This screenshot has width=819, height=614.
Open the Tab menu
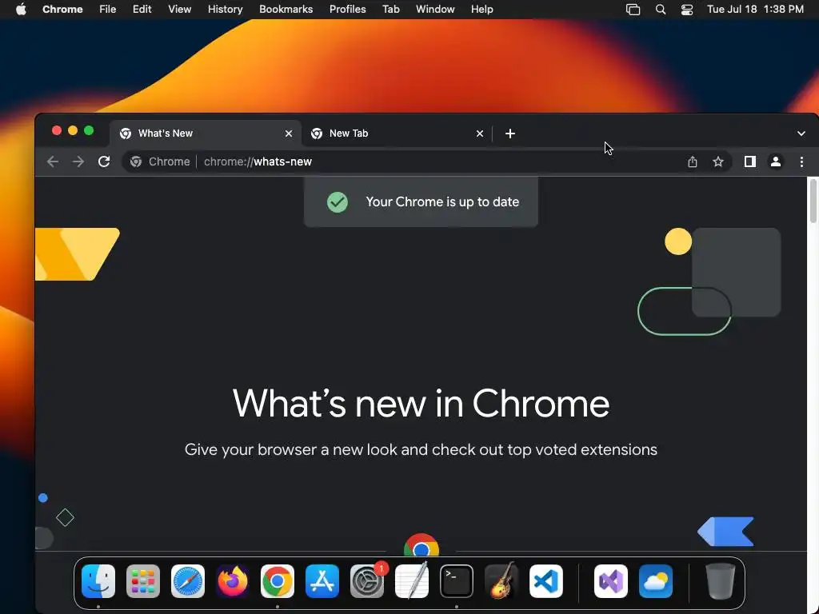[390, 10]
